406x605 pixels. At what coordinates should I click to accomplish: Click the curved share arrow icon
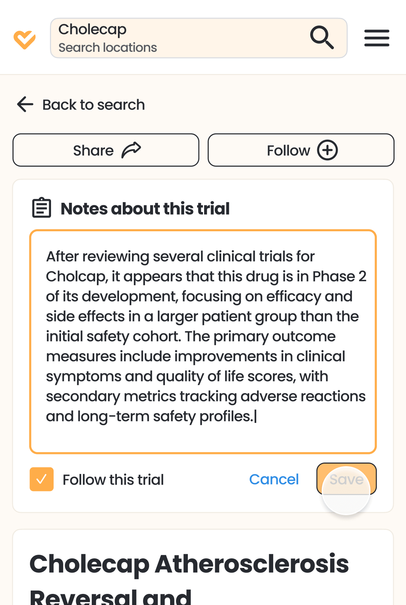click(131, 150)
